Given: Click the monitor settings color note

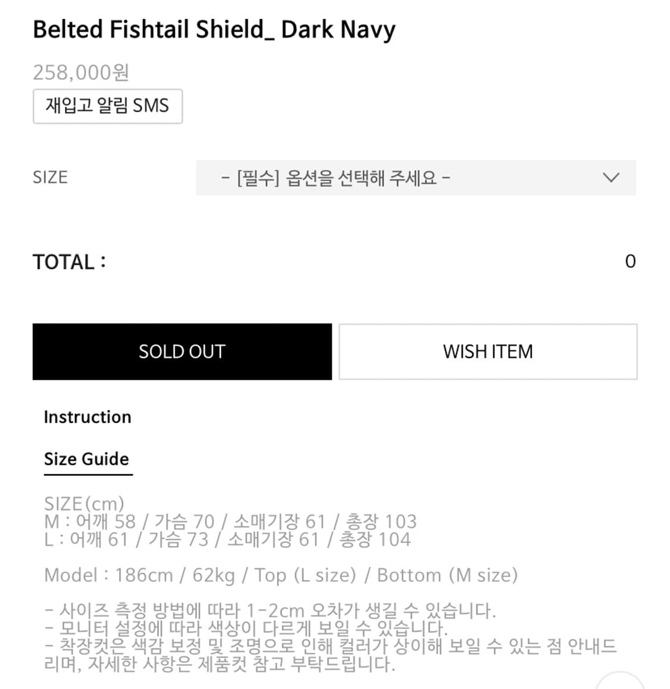Looking at the screenshot, I should click(245, 628).
